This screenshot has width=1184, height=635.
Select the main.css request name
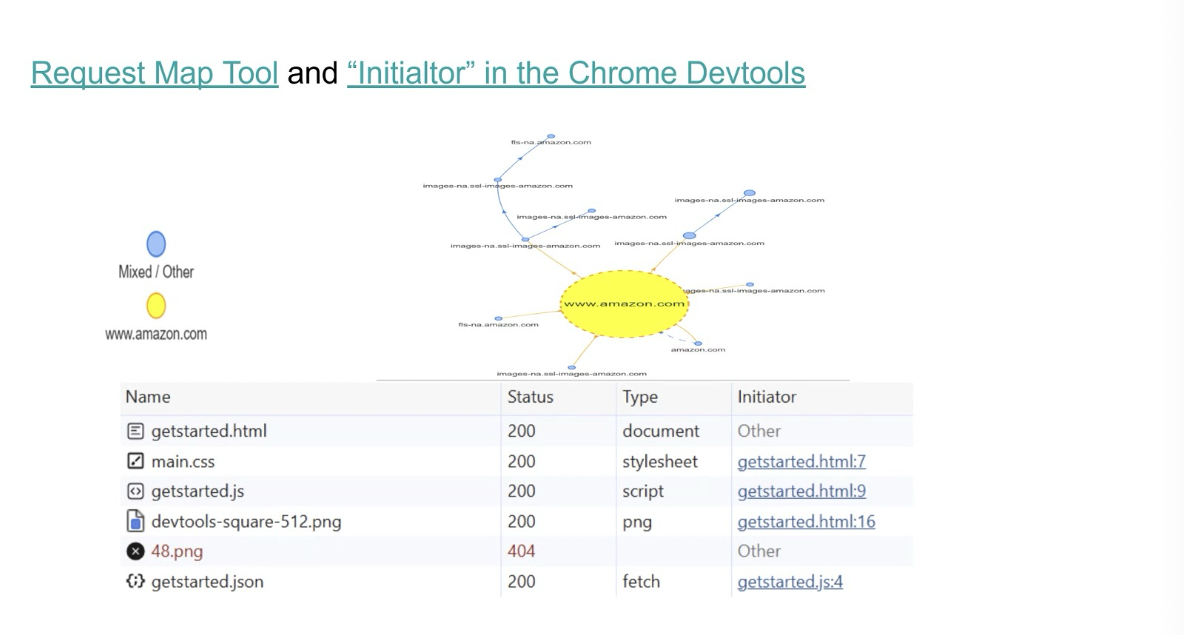click(x=183, y=462)
